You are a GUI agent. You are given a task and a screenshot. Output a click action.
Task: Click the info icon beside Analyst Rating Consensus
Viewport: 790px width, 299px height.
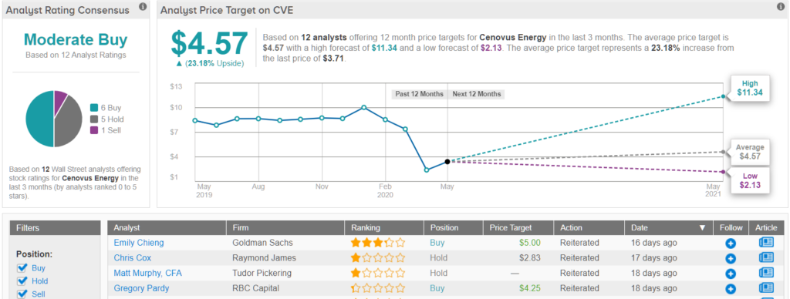[x=143, y=6]
